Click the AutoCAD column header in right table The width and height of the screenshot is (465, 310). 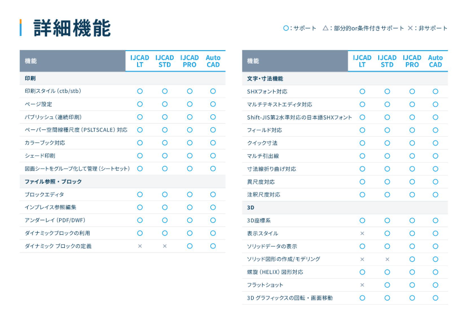(435, 61)
